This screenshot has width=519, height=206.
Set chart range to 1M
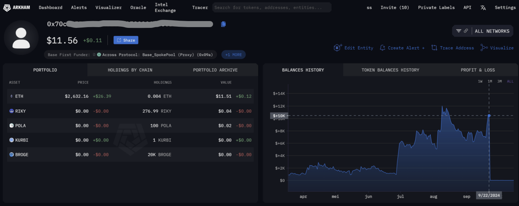tap(490, 81)
